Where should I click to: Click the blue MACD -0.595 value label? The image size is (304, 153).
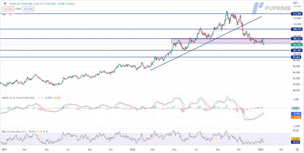(295, 114)
